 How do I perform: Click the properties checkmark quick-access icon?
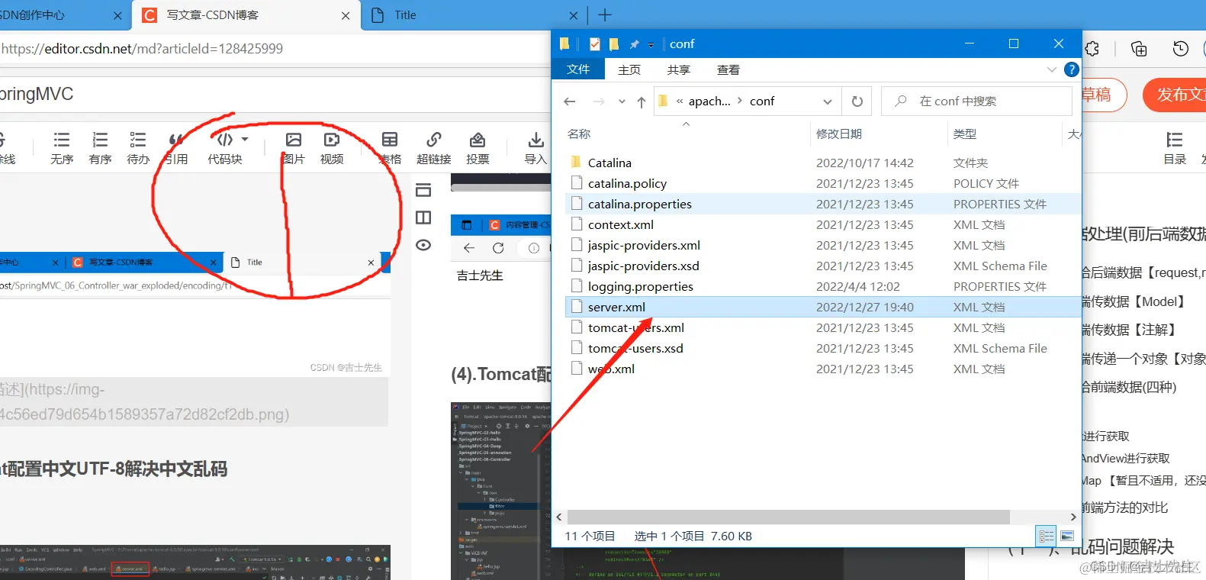595,44
